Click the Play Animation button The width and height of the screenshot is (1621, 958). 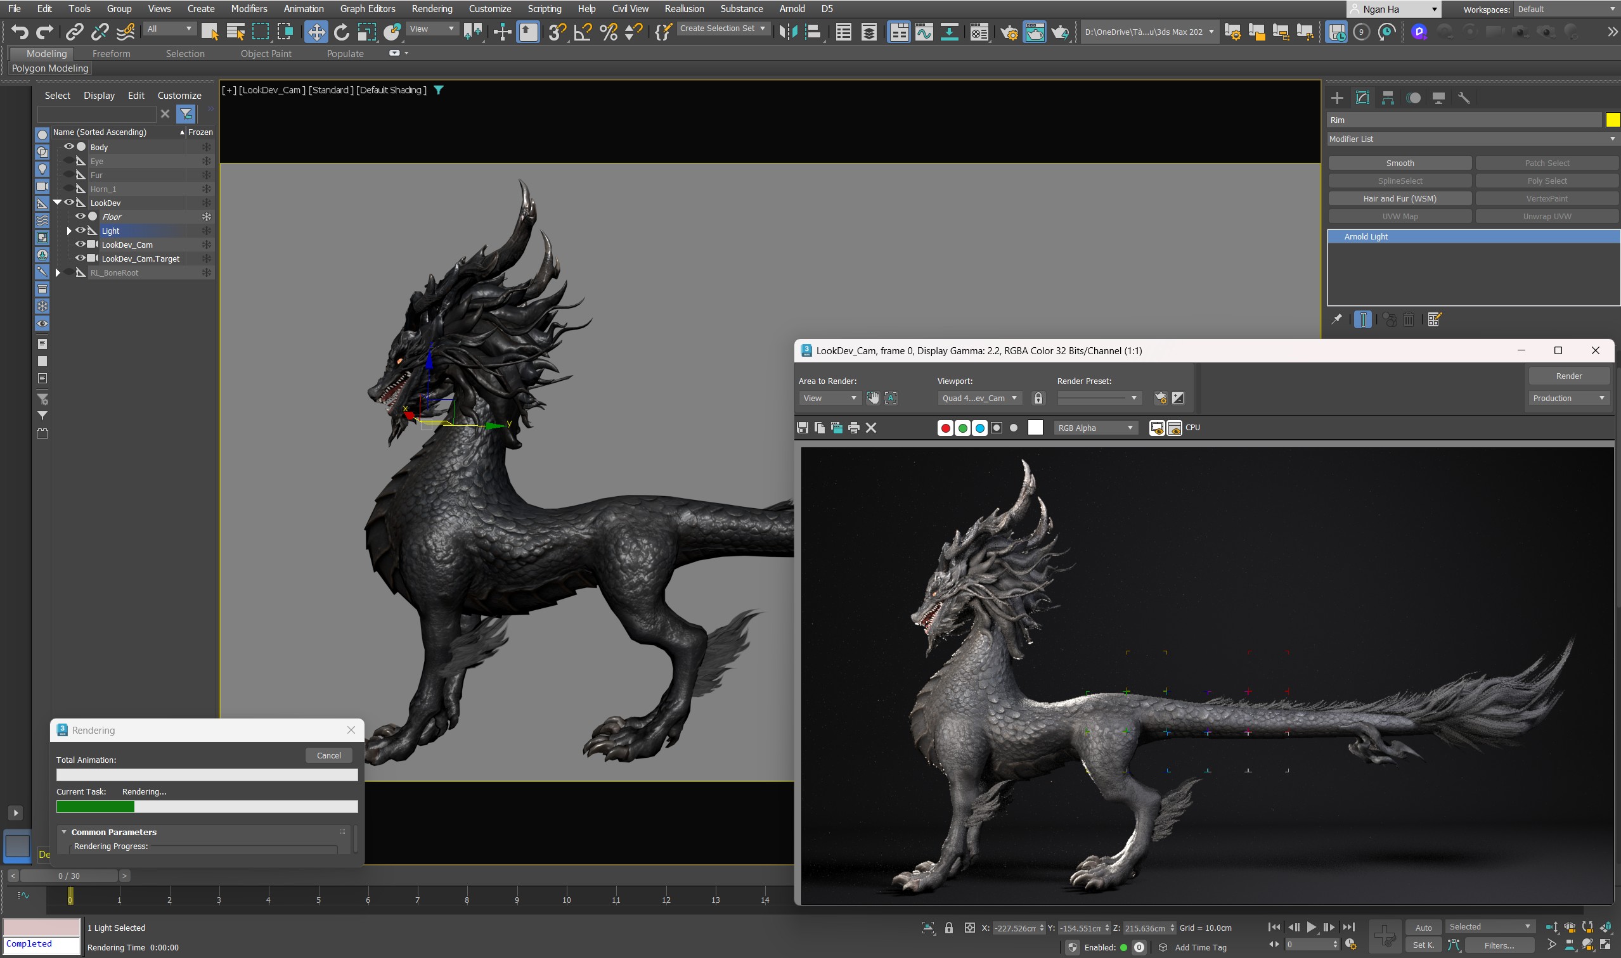tap(1311, 927)
